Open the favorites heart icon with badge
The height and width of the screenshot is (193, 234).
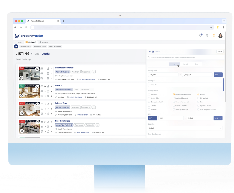point(201,36)
